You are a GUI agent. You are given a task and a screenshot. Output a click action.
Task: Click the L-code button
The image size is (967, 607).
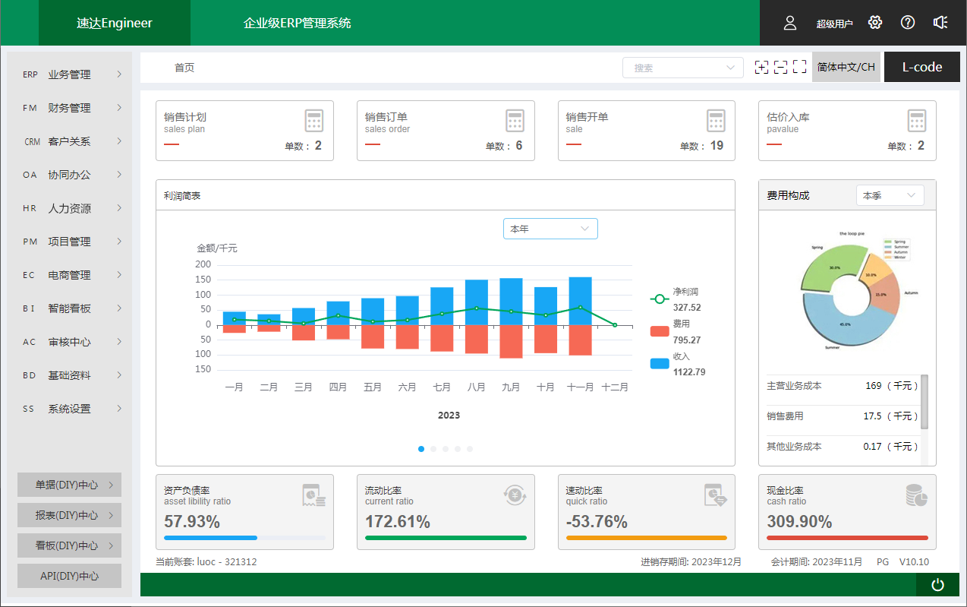click(921, 67)
